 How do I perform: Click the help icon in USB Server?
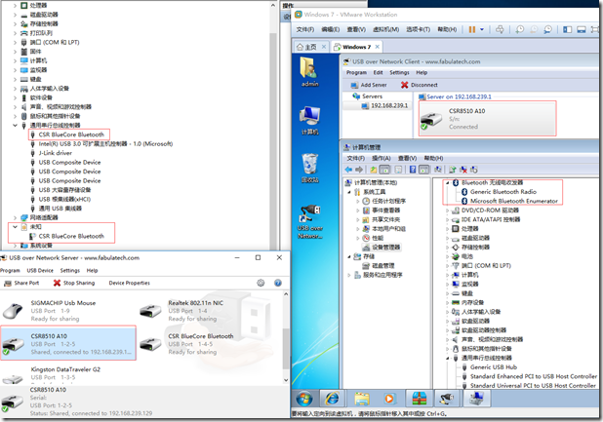(278, 283)
